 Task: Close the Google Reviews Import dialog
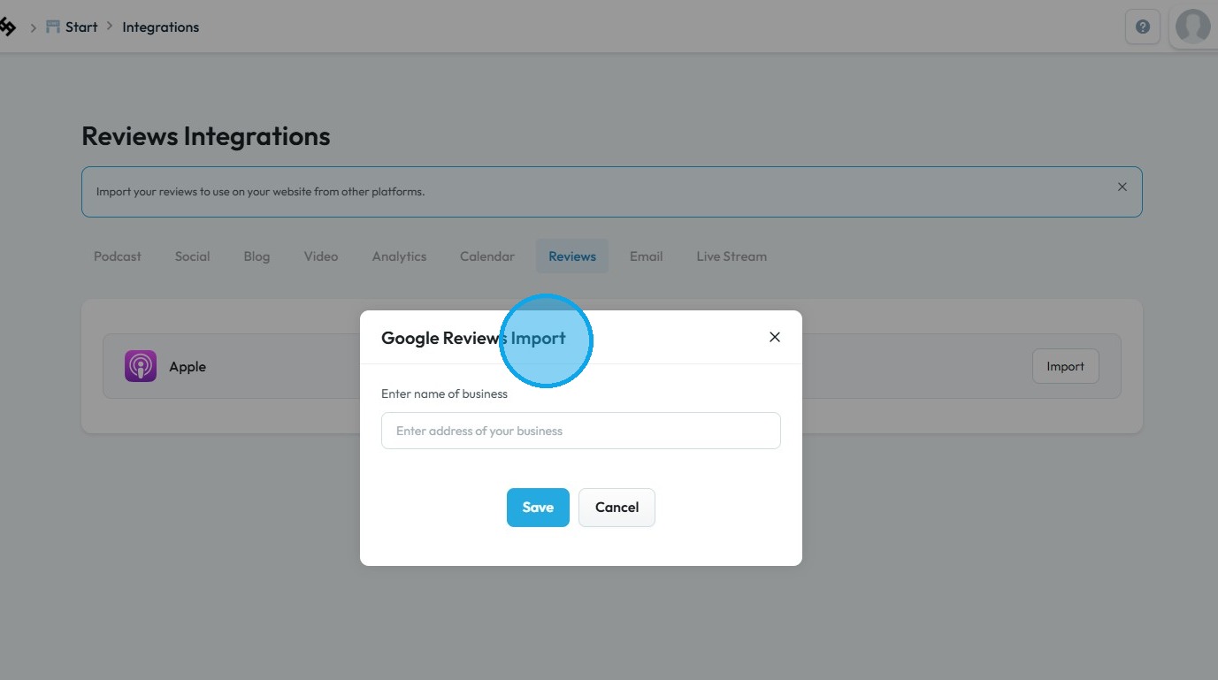[x=775, y=337]
